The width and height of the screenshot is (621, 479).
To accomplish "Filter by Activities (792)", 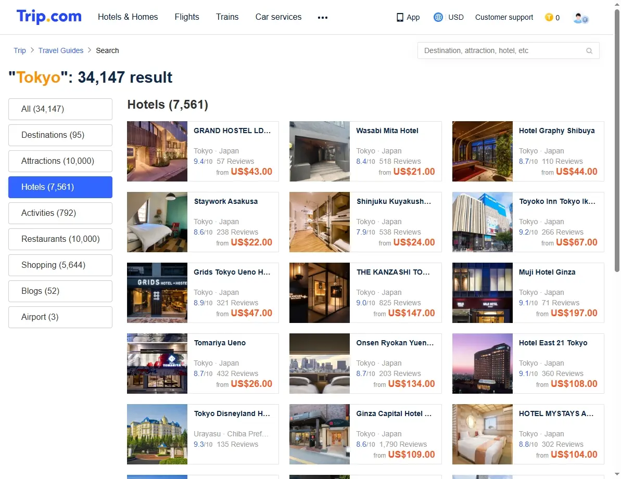I will click(60, 213).
